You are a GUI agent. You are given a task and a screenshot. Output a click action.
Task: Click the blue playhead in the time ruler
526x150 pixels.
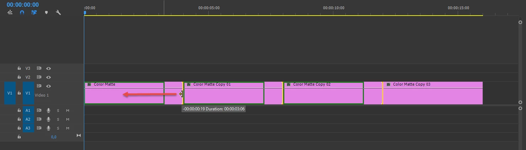(x=85, y=13)
